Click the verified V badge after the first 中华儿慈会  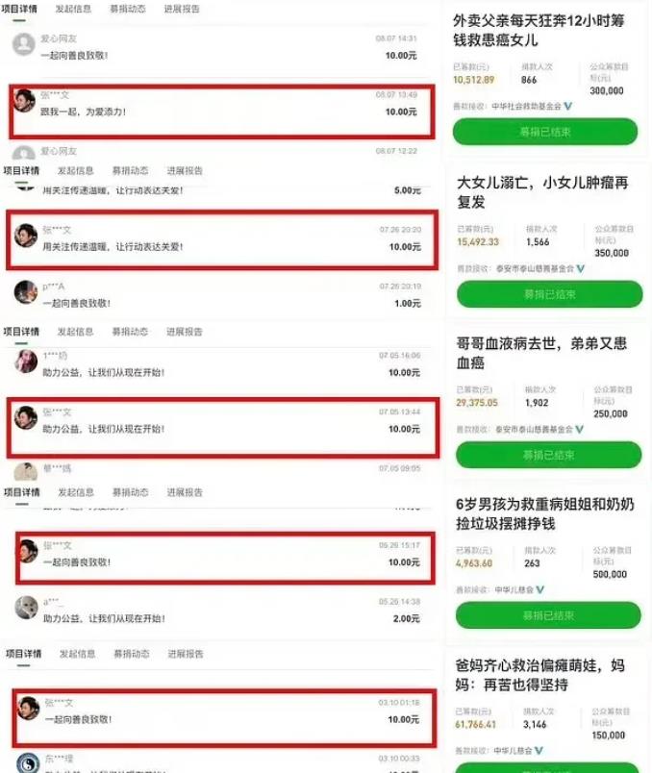[x=540, y=589]
